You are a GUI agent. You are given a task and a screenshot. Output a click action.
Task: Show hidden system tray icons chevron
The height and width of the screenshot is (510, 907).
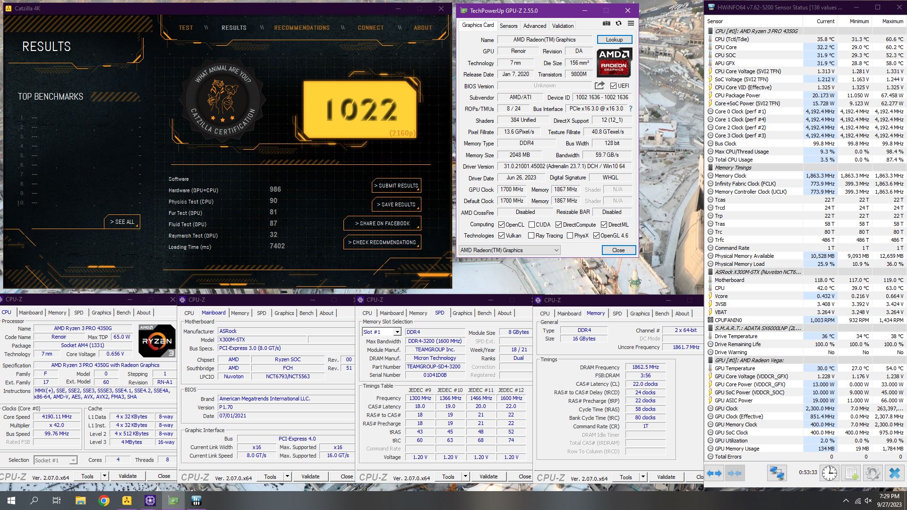pyautogui.click(x=846, y=501)
